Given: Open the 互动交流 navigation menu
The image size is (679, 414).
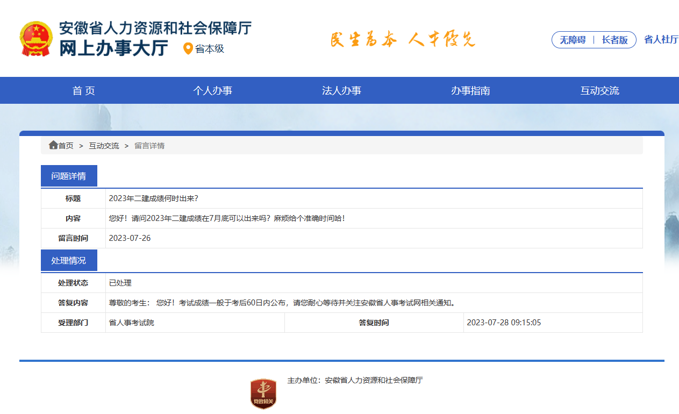Looking at the screenshot, I should tap(599, 90).
